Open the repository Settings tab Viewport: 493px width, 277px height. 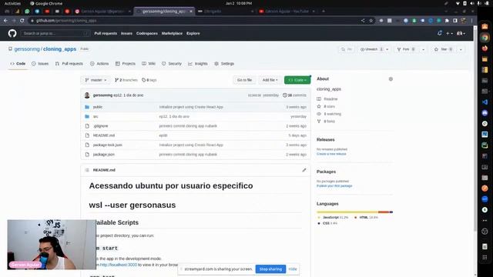click(x=224, y=64)
